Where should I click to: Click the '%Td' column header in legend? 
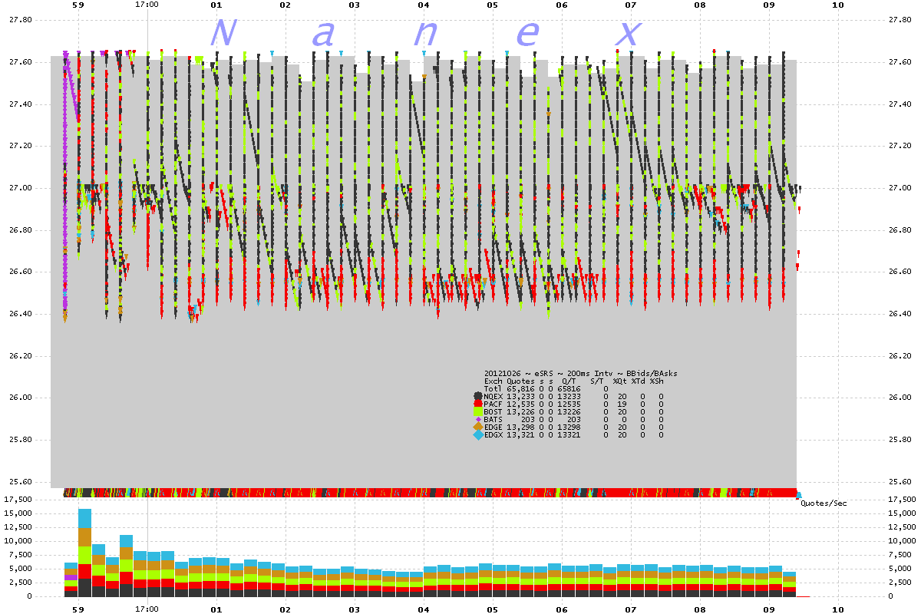point(638,381)
